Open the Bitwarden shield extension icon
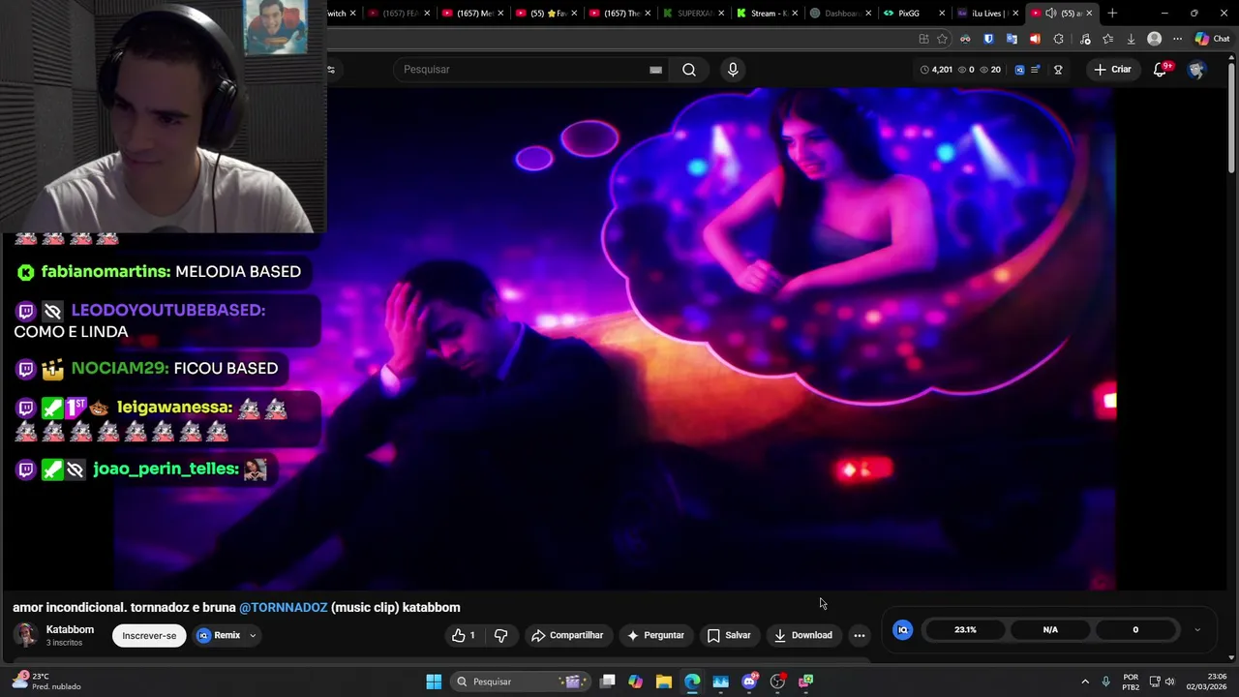Screen dimensions: 1239x697 point(988,39)
